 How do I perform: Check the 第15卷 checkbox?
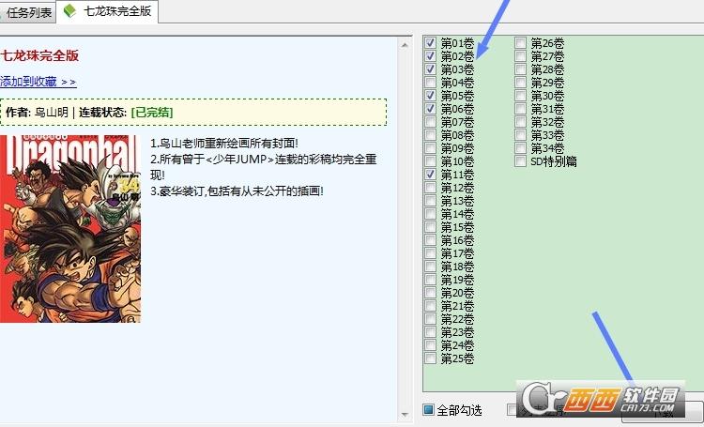click(x=430, y=226)
